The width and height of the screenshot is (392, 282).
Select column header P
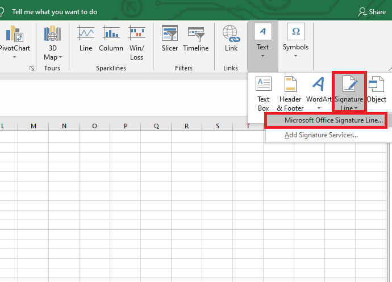[x=125, y=126]
